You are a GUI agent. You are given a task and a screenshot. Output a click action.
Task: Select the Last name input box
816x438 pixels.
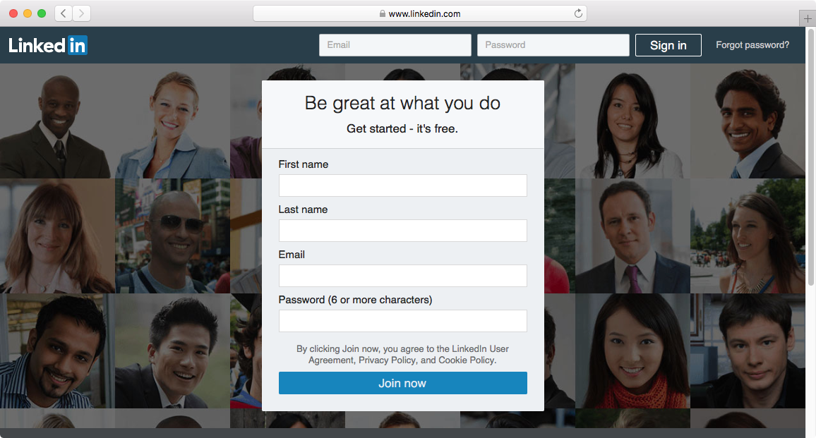403,231
